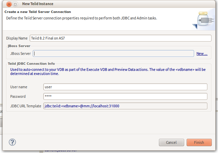Viewport: 218px width, 153px height.
Task: Click the Display Name field
Action: [x=121, y=38]
